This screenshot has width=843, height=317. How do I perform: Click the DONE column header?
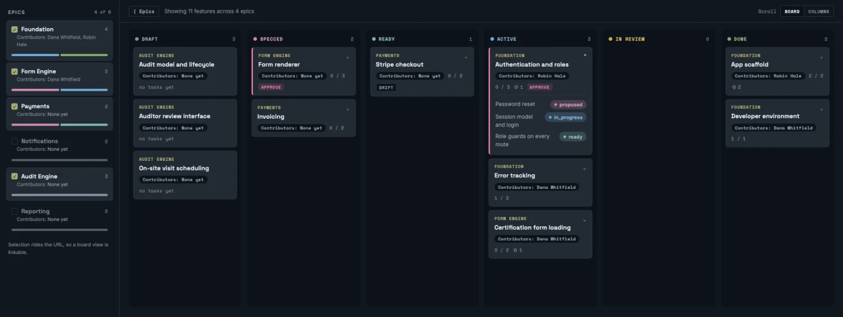[740, 39]
